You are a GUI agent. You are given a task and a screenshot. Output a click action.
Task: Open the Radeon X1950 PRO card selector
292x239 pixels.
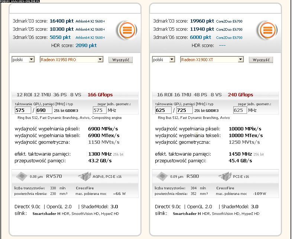coord(71,60)
